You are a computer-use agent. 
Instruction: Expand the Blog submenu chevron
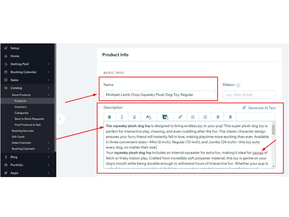pos(49,157)
